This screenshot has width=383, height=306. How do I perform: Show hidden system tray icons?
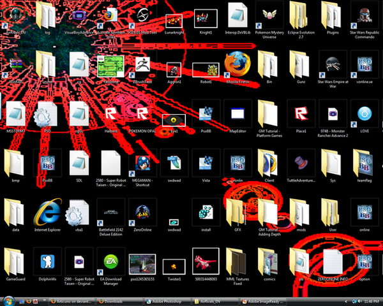pyautogui.click(x=346, y=302)
